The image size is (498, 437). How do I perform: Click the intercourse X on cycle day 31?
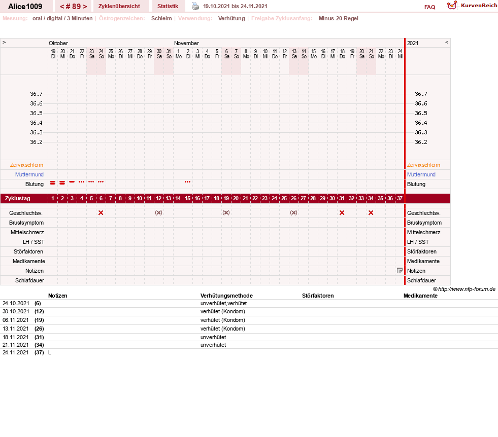pos(342,213)
